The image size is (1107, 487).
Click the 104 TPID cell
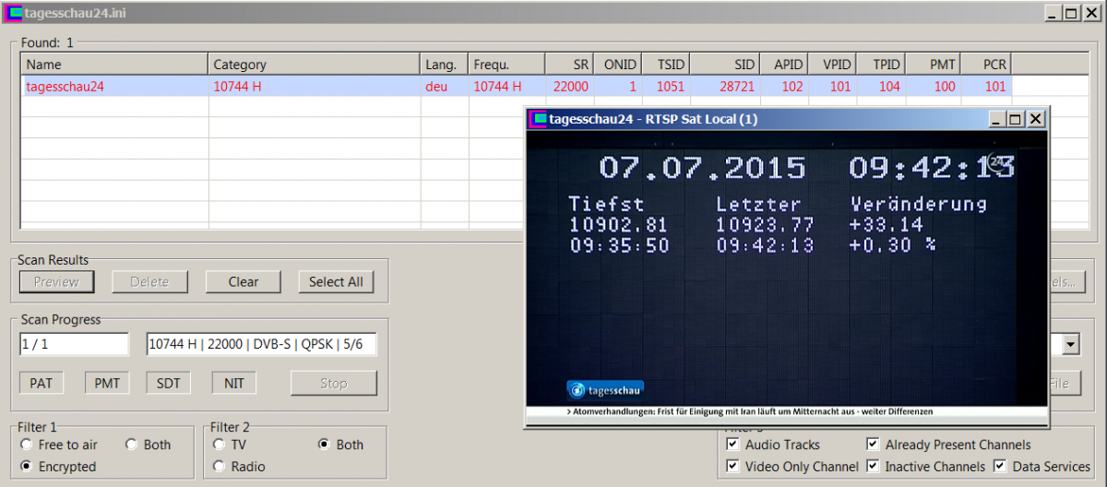(889, 86)
